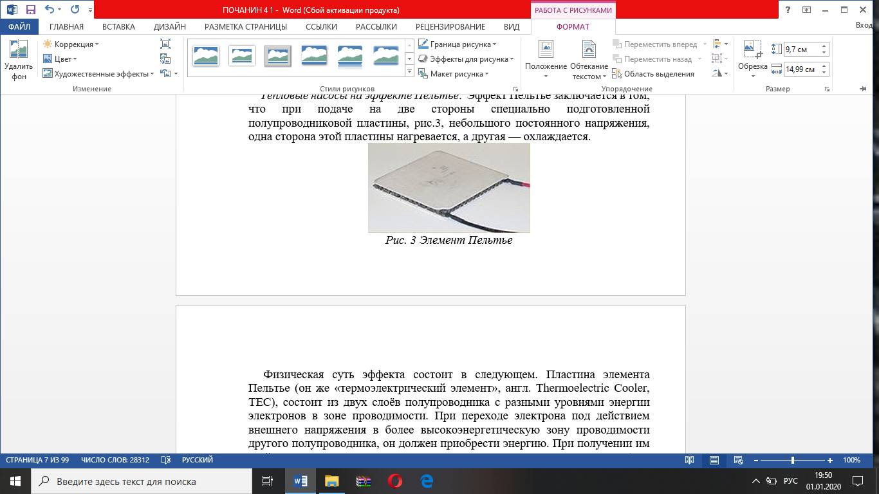Switch to the ВСТАВКА ribbon tab
The image size is (879, 494).
click(118, 27)
